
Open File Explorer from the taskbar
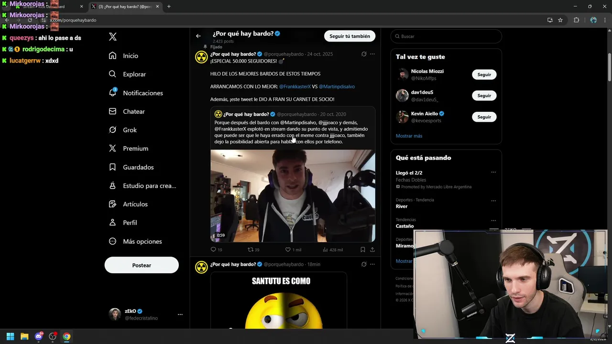(x=24, y=336)
